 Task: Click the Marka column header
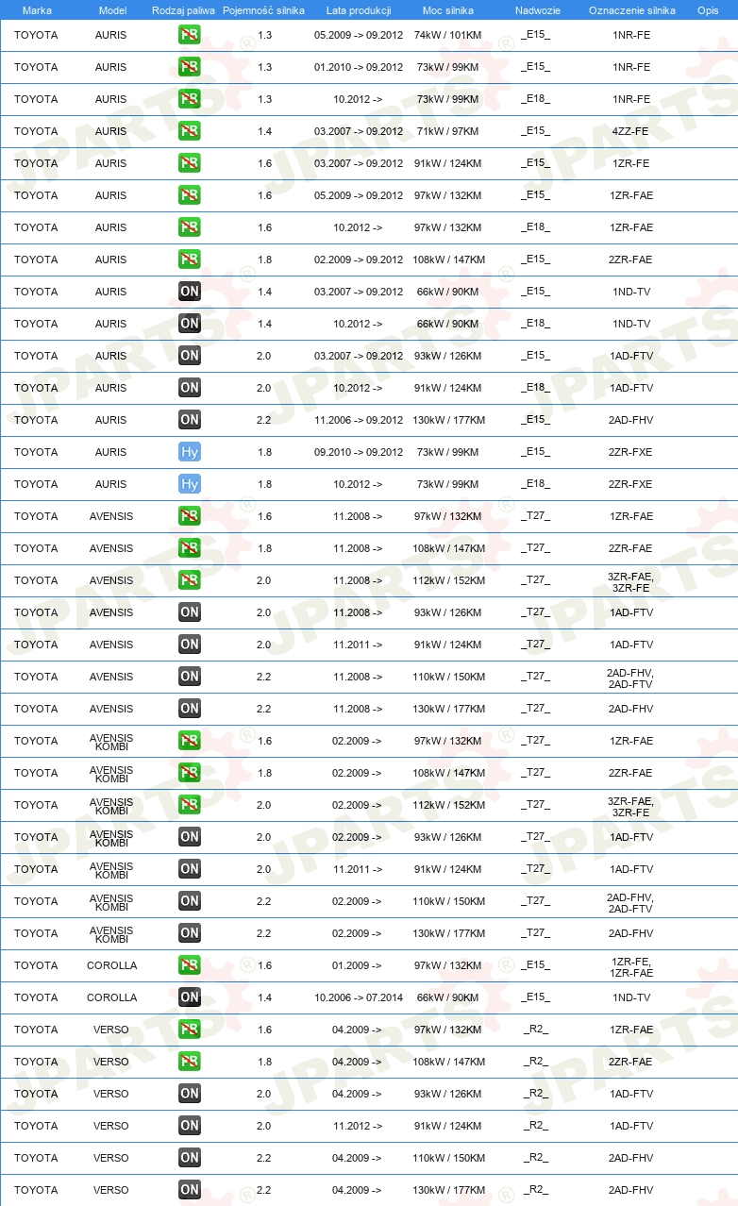(37, 10)
